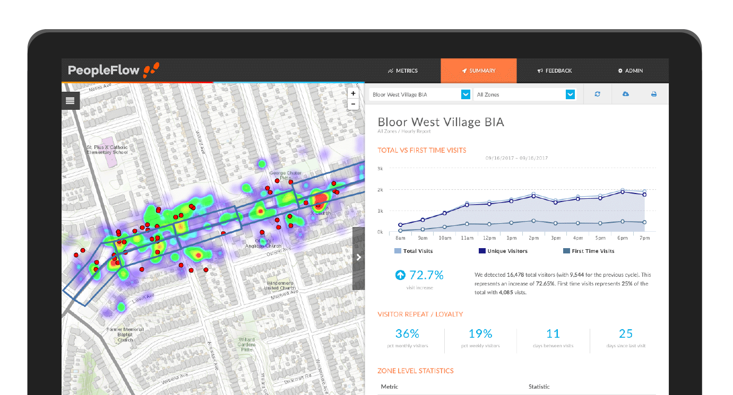Open the hamburger menu on the map
This screenshot has width=733, height=395.
click(x=70, y=100)
